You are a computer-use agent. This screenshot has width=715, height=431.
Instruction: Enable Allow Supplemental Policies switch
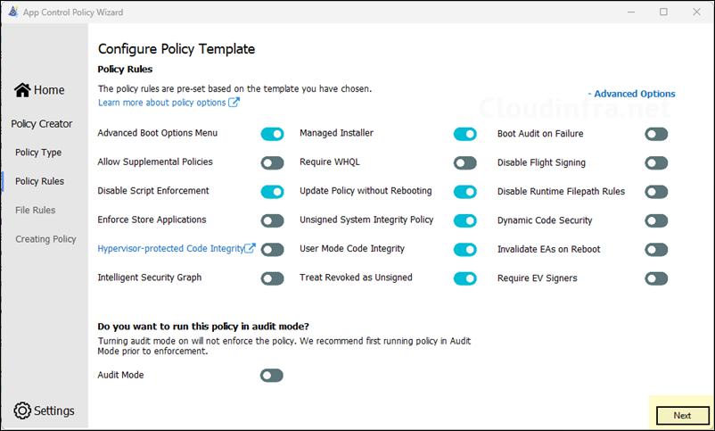tap(272, 162)
